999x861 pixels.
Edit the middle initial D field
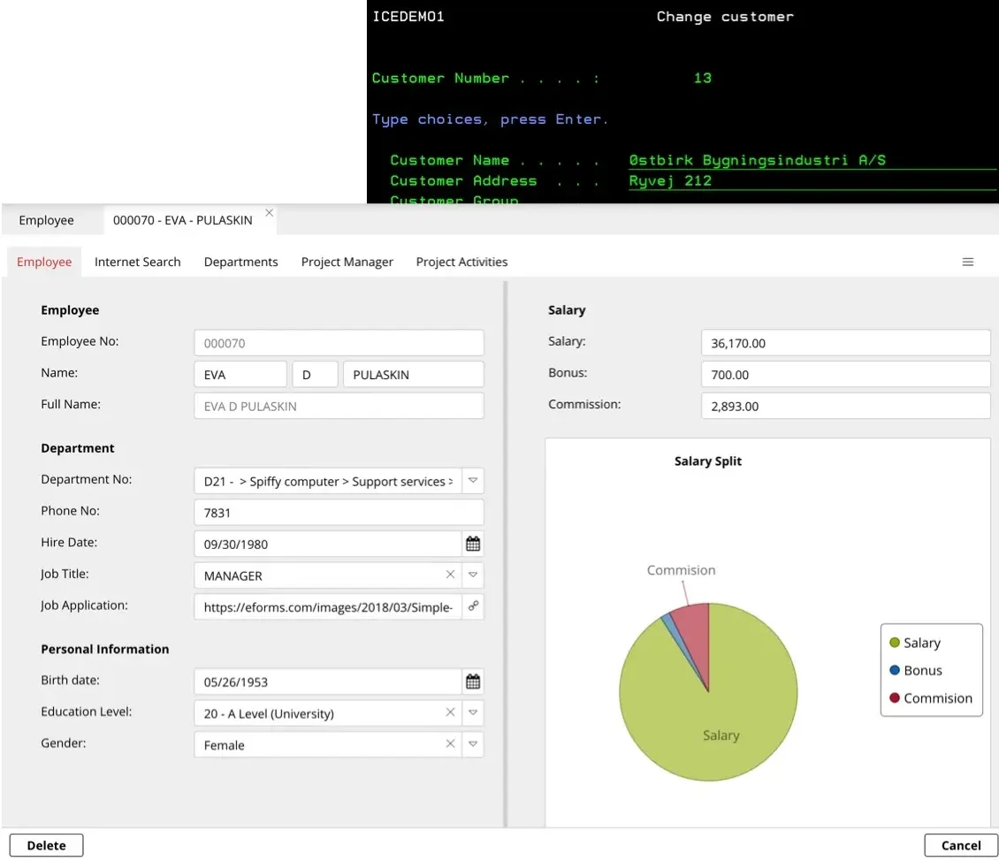315,375
